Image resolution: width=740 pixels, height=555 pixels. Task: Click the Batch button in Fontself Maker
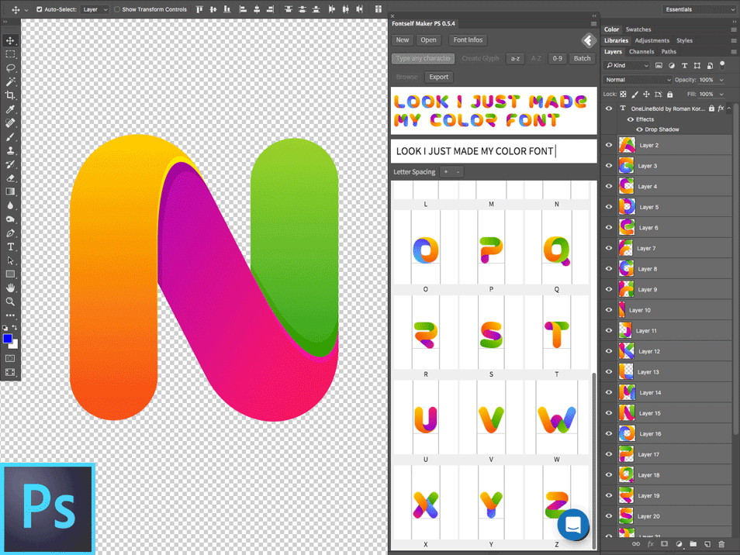point(582,58)
